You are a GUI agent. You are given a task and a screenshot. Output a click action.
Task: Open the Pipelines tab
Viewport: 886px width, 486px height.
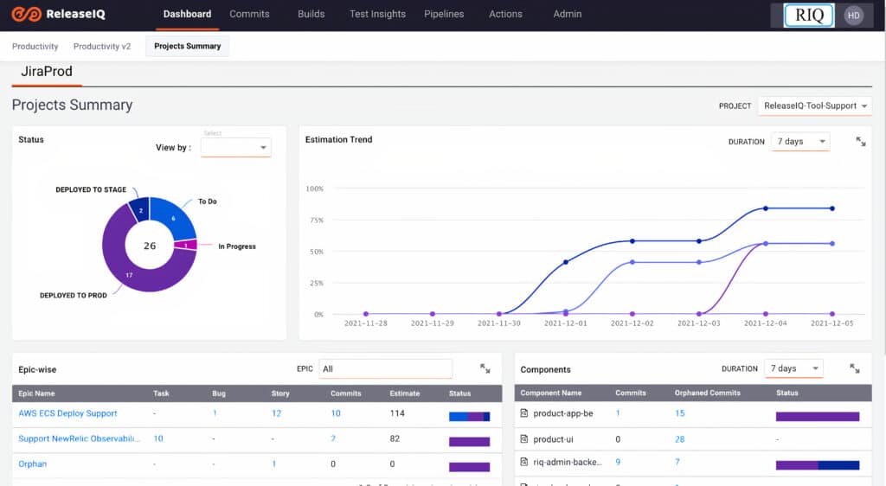(x=444, y=14)
